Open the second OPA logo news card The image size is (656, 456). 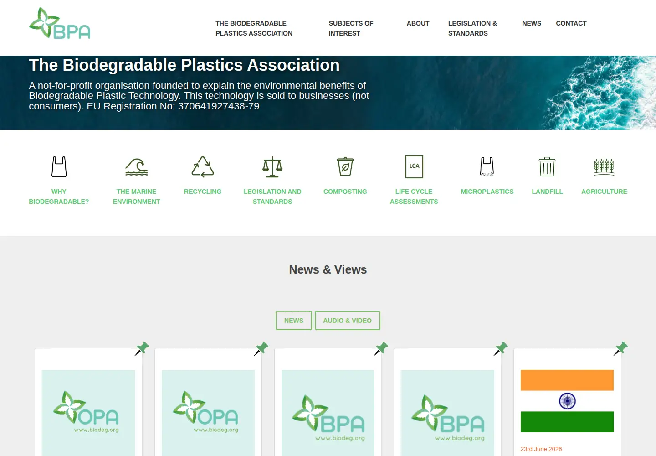coord(208,413)
